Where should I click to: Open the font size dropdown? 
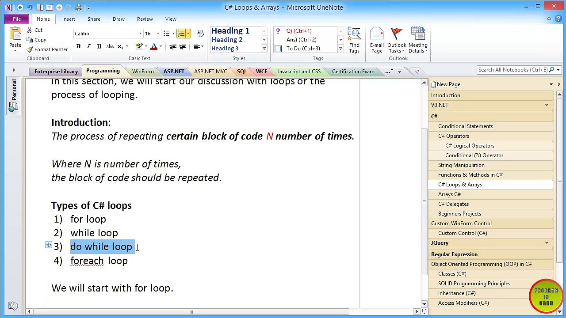158,34
